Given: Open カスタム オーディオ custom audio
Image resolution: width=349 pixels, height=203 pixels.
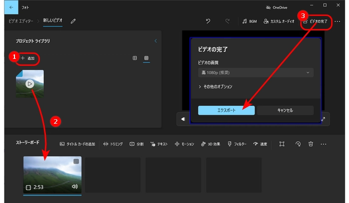Looking at the screenshot, I should pyautogui.click(x=280, y=21).
